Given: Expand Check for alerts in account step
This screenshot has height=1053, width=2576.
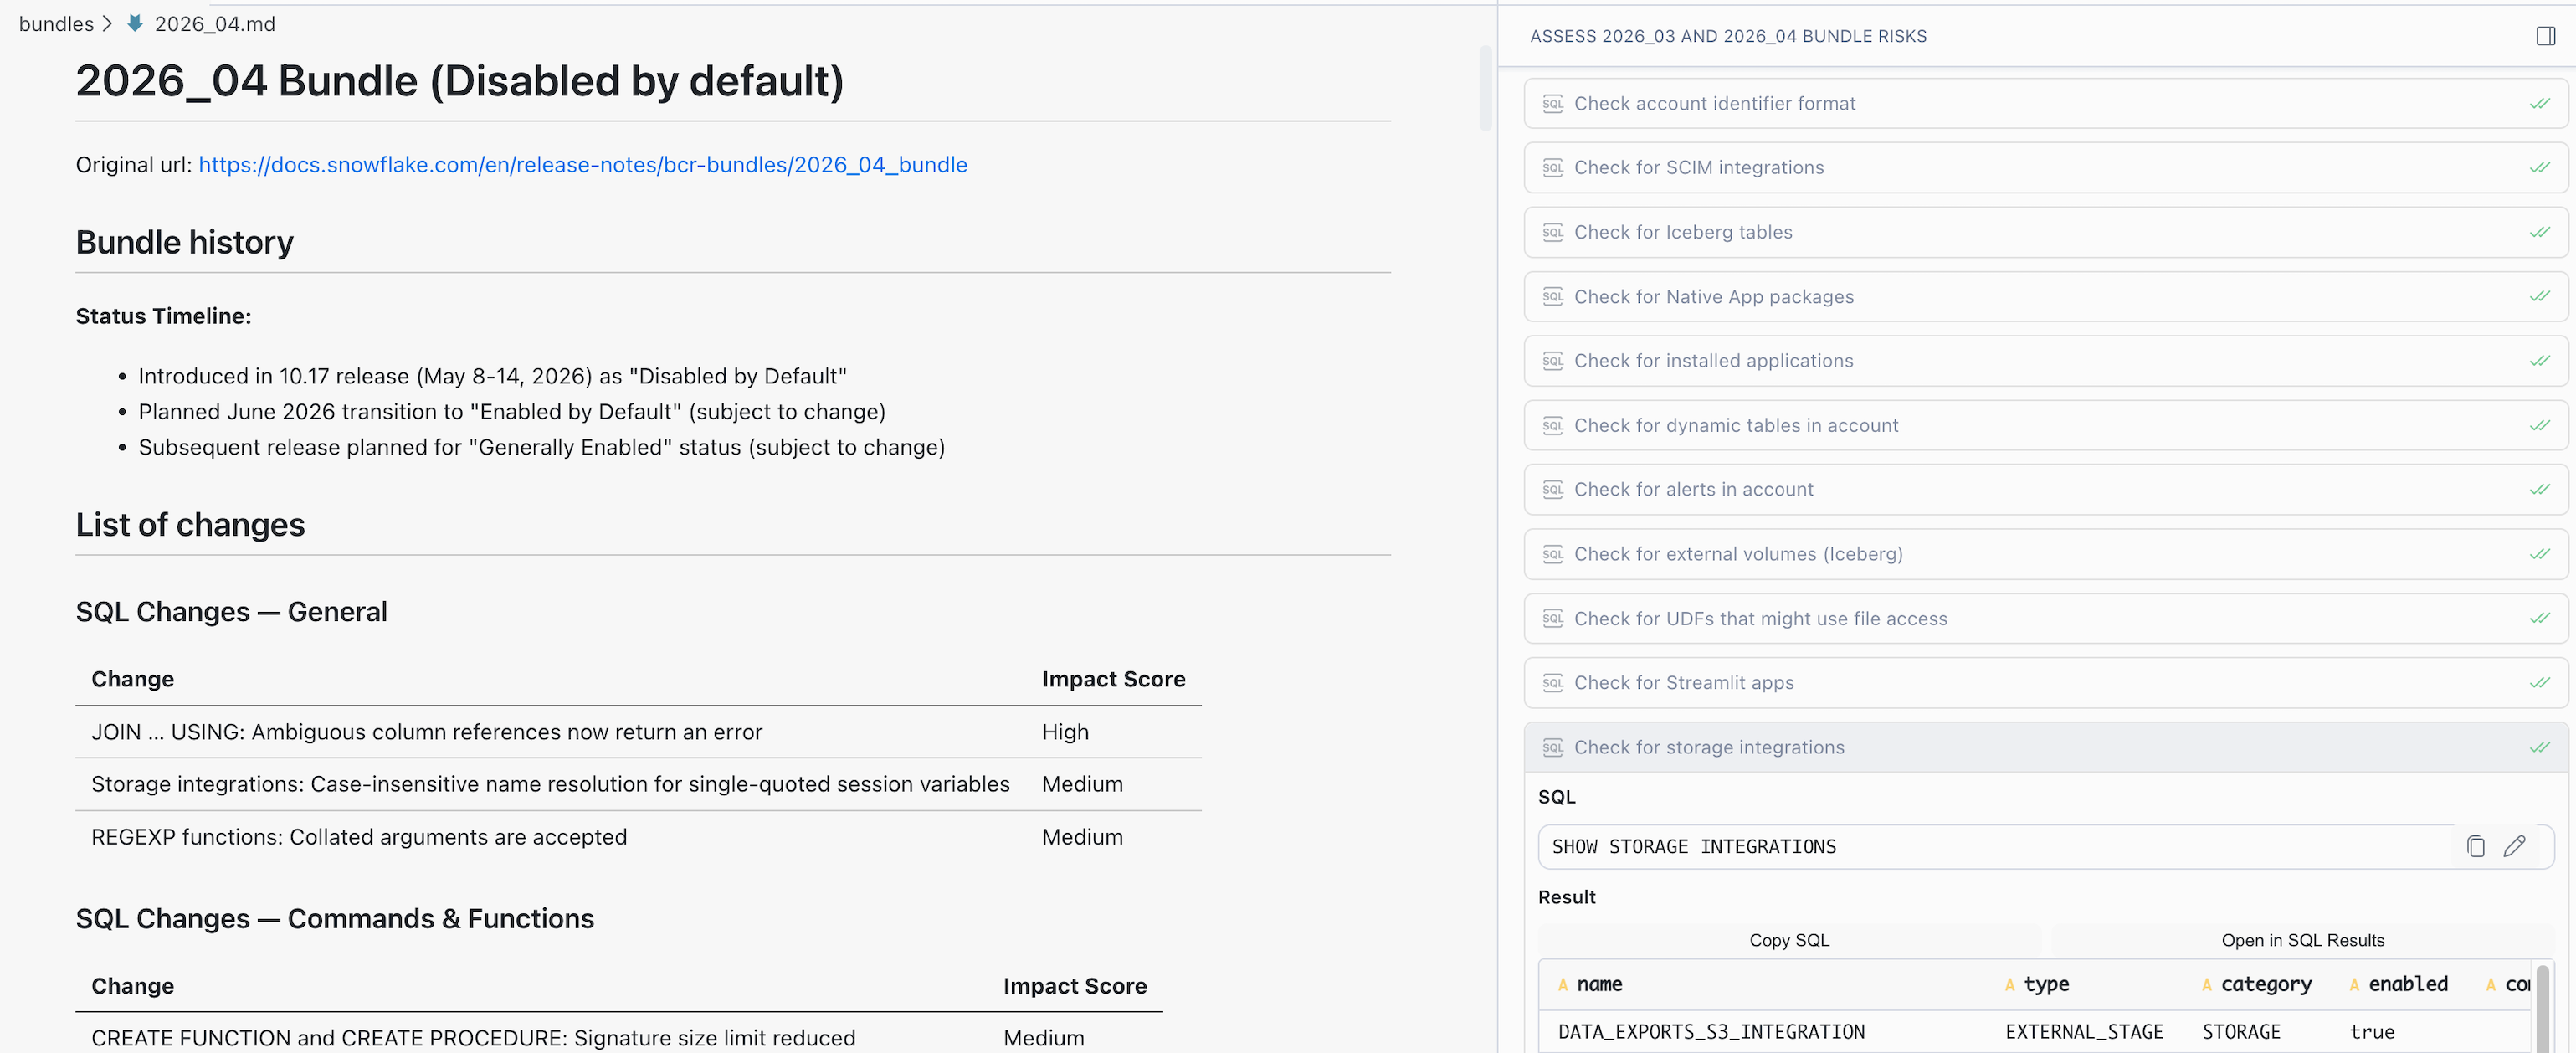Looking at the screenshot, I should (2045, 490).
